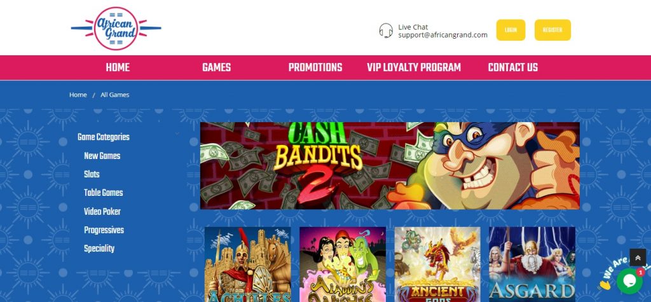The height and width of the screenshot is (302, 651).
Task: Open the Table Games category
Action: point(104,193)
